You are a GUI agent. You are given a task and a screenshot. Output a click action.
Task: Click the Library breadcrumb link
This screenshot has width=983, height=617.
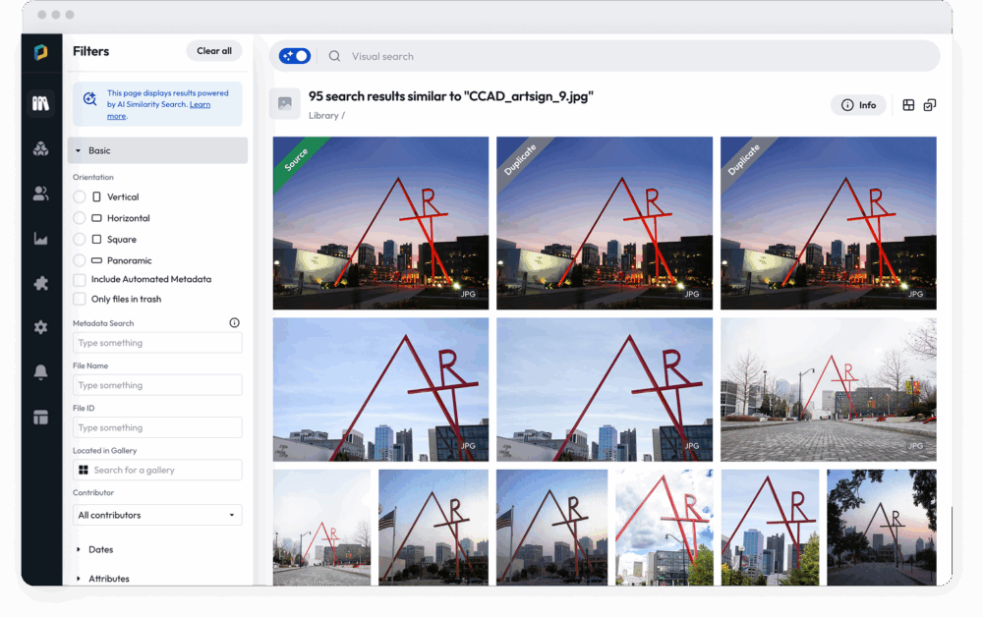coord(323,116)
